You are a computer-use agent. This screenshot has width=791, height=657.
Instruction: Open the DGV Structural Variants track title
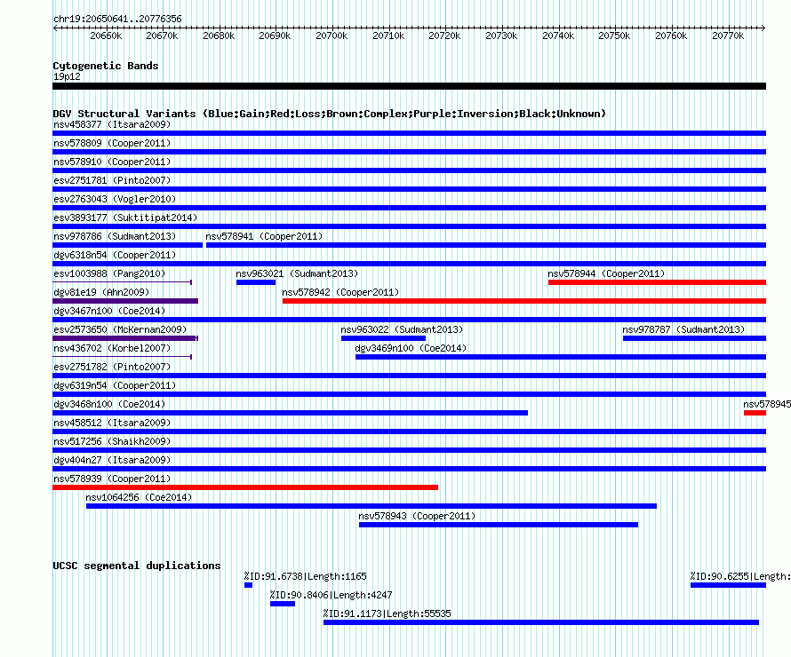point(330,114)
